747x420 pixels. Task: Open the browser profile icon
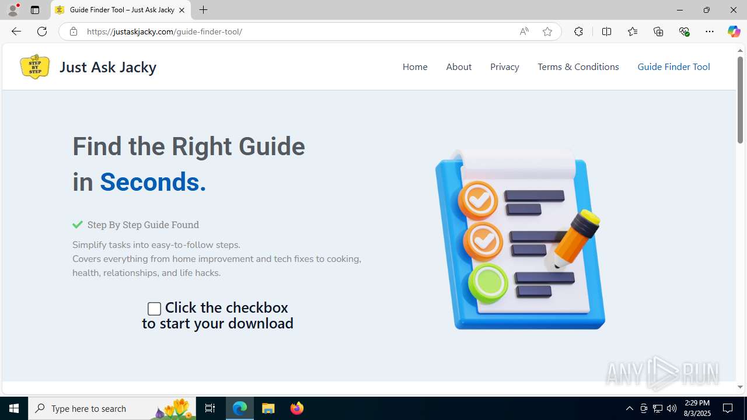(x=13, y=10)
